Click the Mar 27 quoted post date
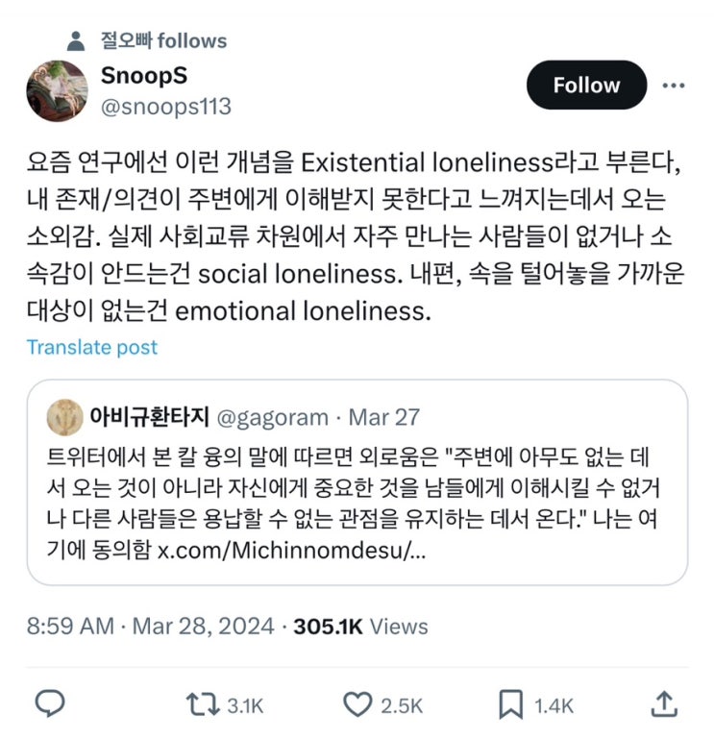Viewport: 714px width, 739px height. (384, 417)
